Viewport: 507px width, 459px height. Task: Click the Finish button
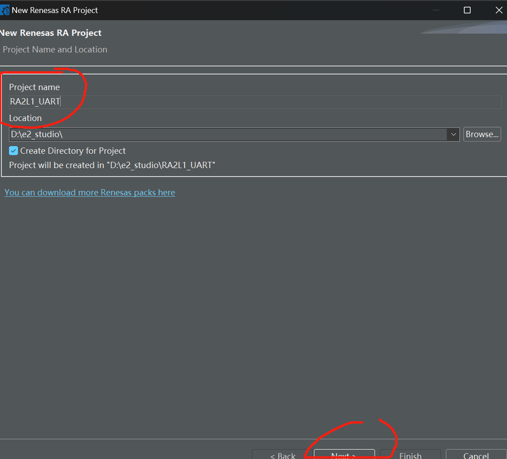click(x=410, y=454)
